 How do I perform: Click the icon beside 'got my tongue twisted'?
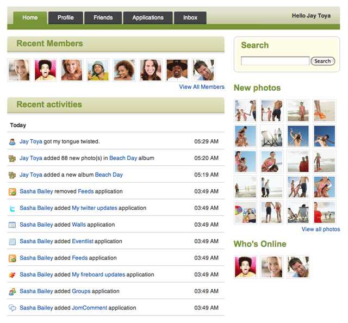coord(12,142)
